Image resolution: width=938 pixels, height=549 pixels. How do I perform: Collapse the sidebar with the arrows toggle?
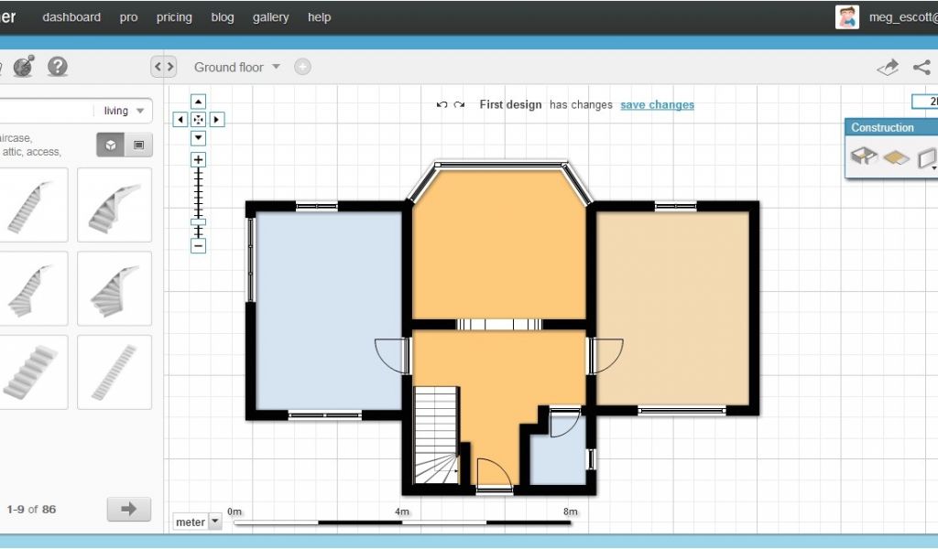coord(163,67)
